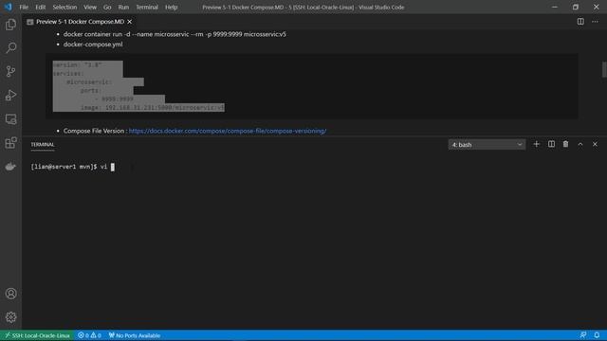Open the View menu
This screenshot has width=607, height=341.
[x=90, y=7]
